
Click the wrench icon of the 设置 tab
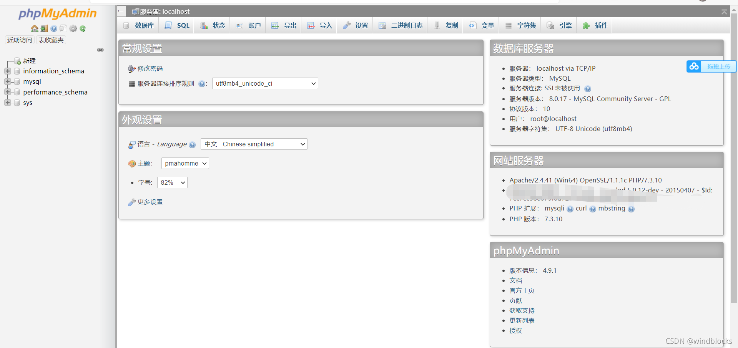[x=347, y=25]
